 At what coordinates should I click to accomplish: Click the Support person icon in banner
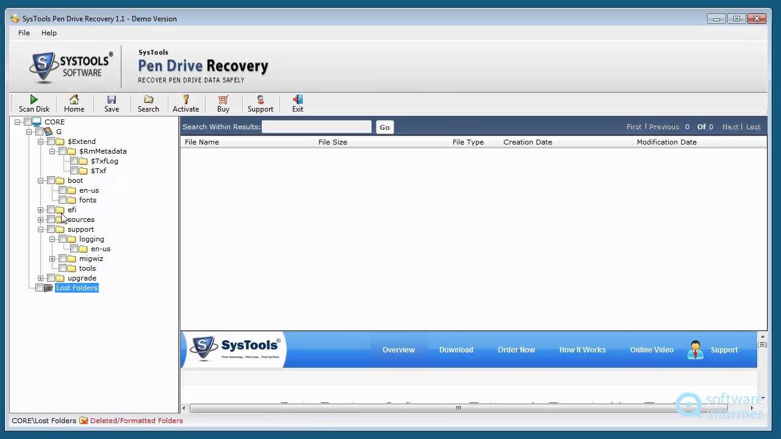click(x=695, y=350)
